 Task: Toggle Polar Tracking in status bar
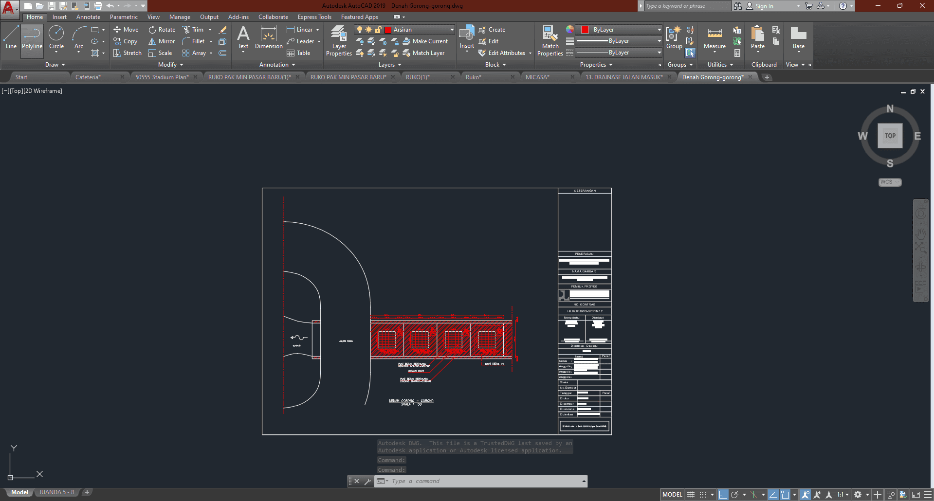pos(735,495)
